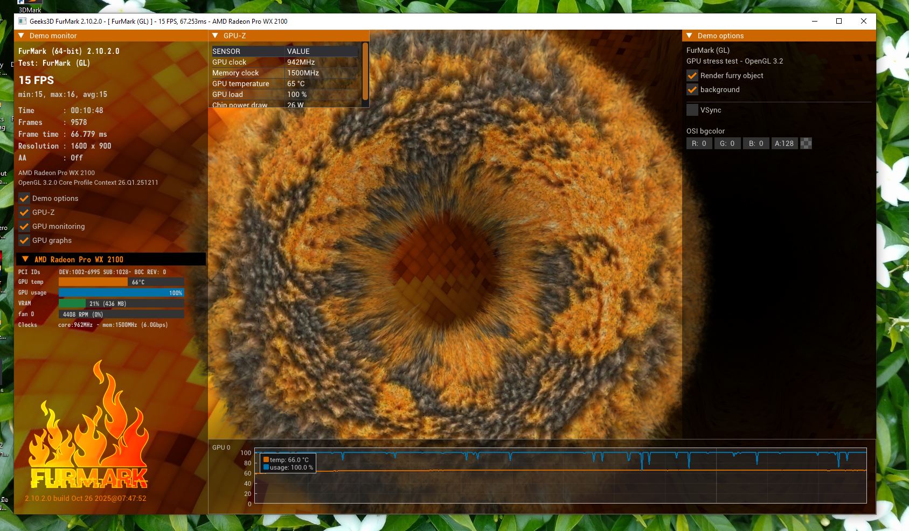Screen dimensions: 909x531
Task: Enable the VSync checkbox
Action: (692, 110)
